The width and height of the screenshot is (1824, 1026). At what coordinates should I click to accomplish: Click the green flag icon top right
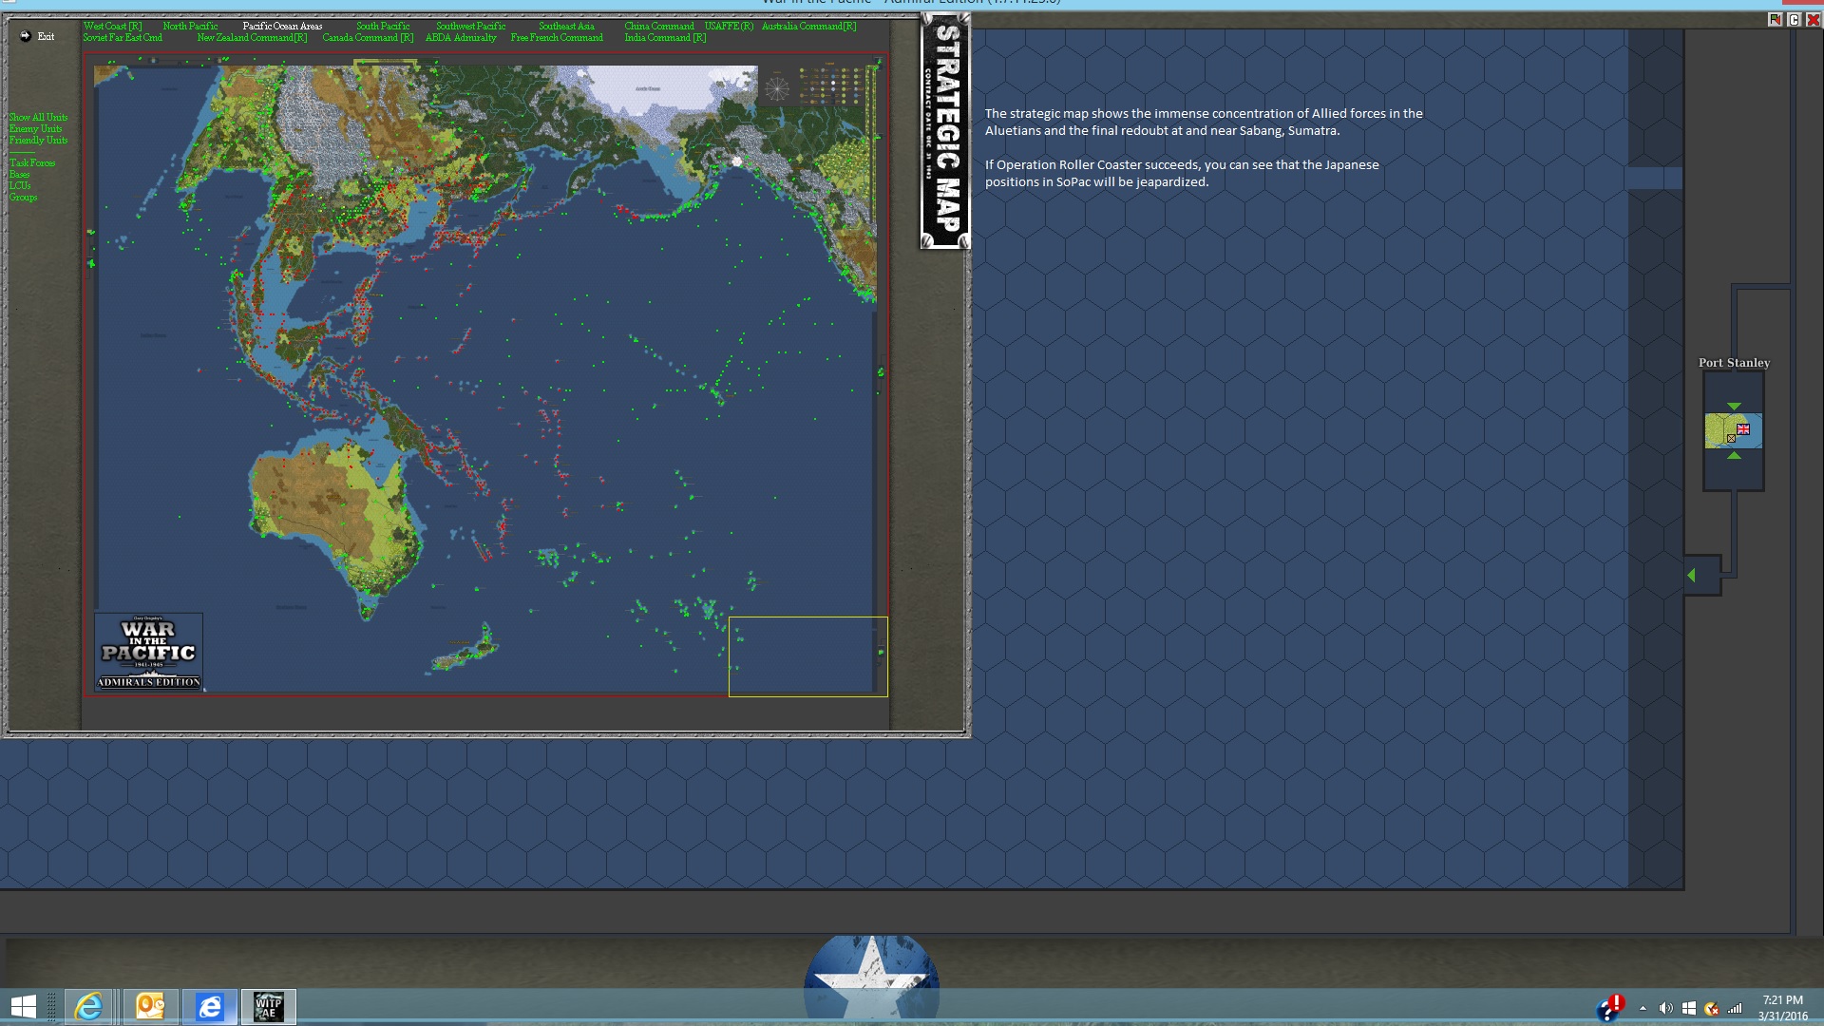click(x=1775, y=20)
